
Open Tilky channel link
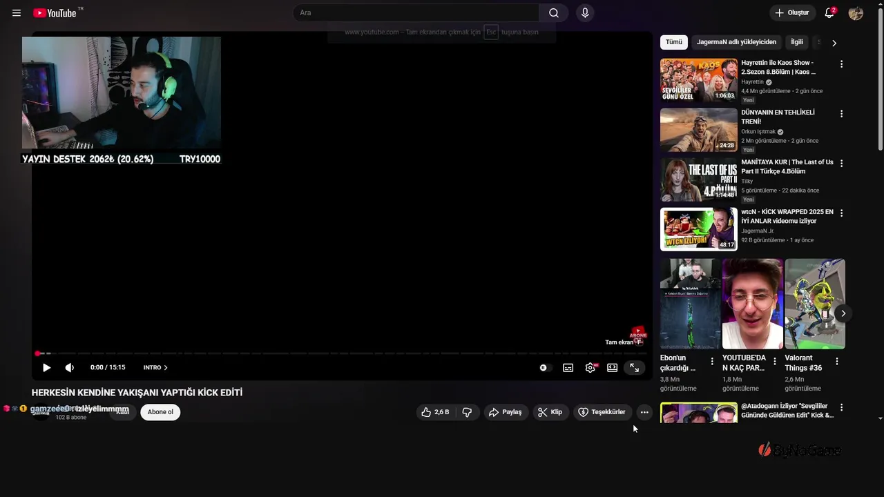(x=747, y=182)
